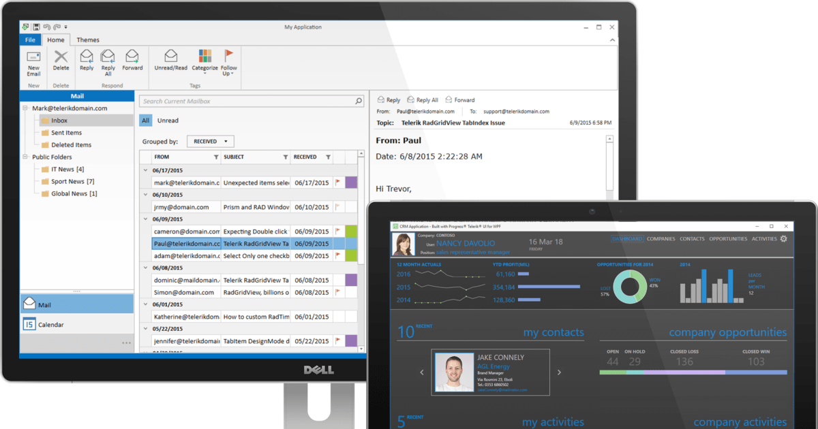818x429 pixels.
Task: Select the All messages filter
Action: [x=145, y=120]
